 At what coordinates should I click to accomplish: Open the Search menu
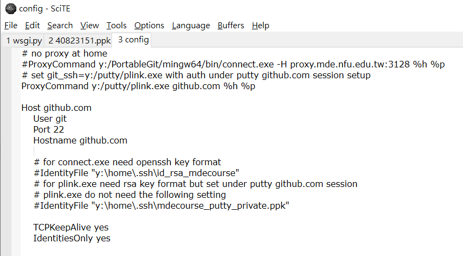point(60,26)
